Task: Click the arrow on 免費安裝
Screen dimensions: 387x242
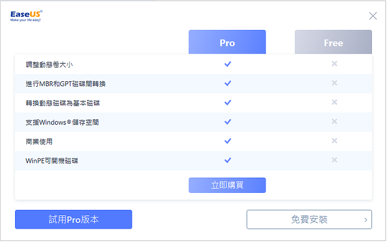Action: 366,220
